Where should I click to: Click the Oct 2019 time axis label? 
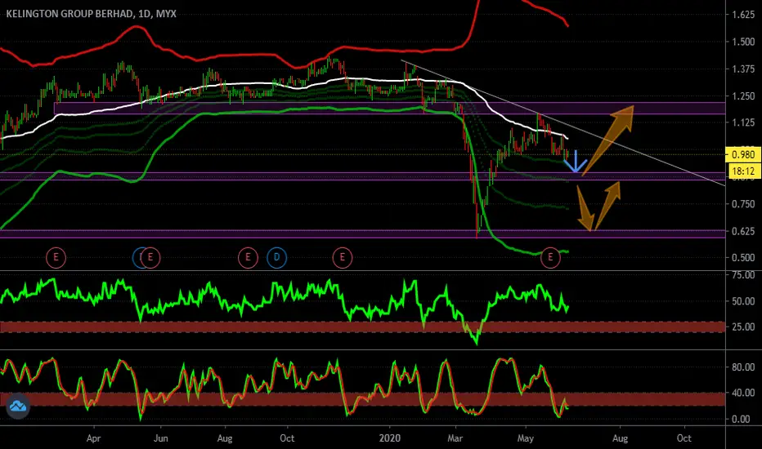click(287, 438)
